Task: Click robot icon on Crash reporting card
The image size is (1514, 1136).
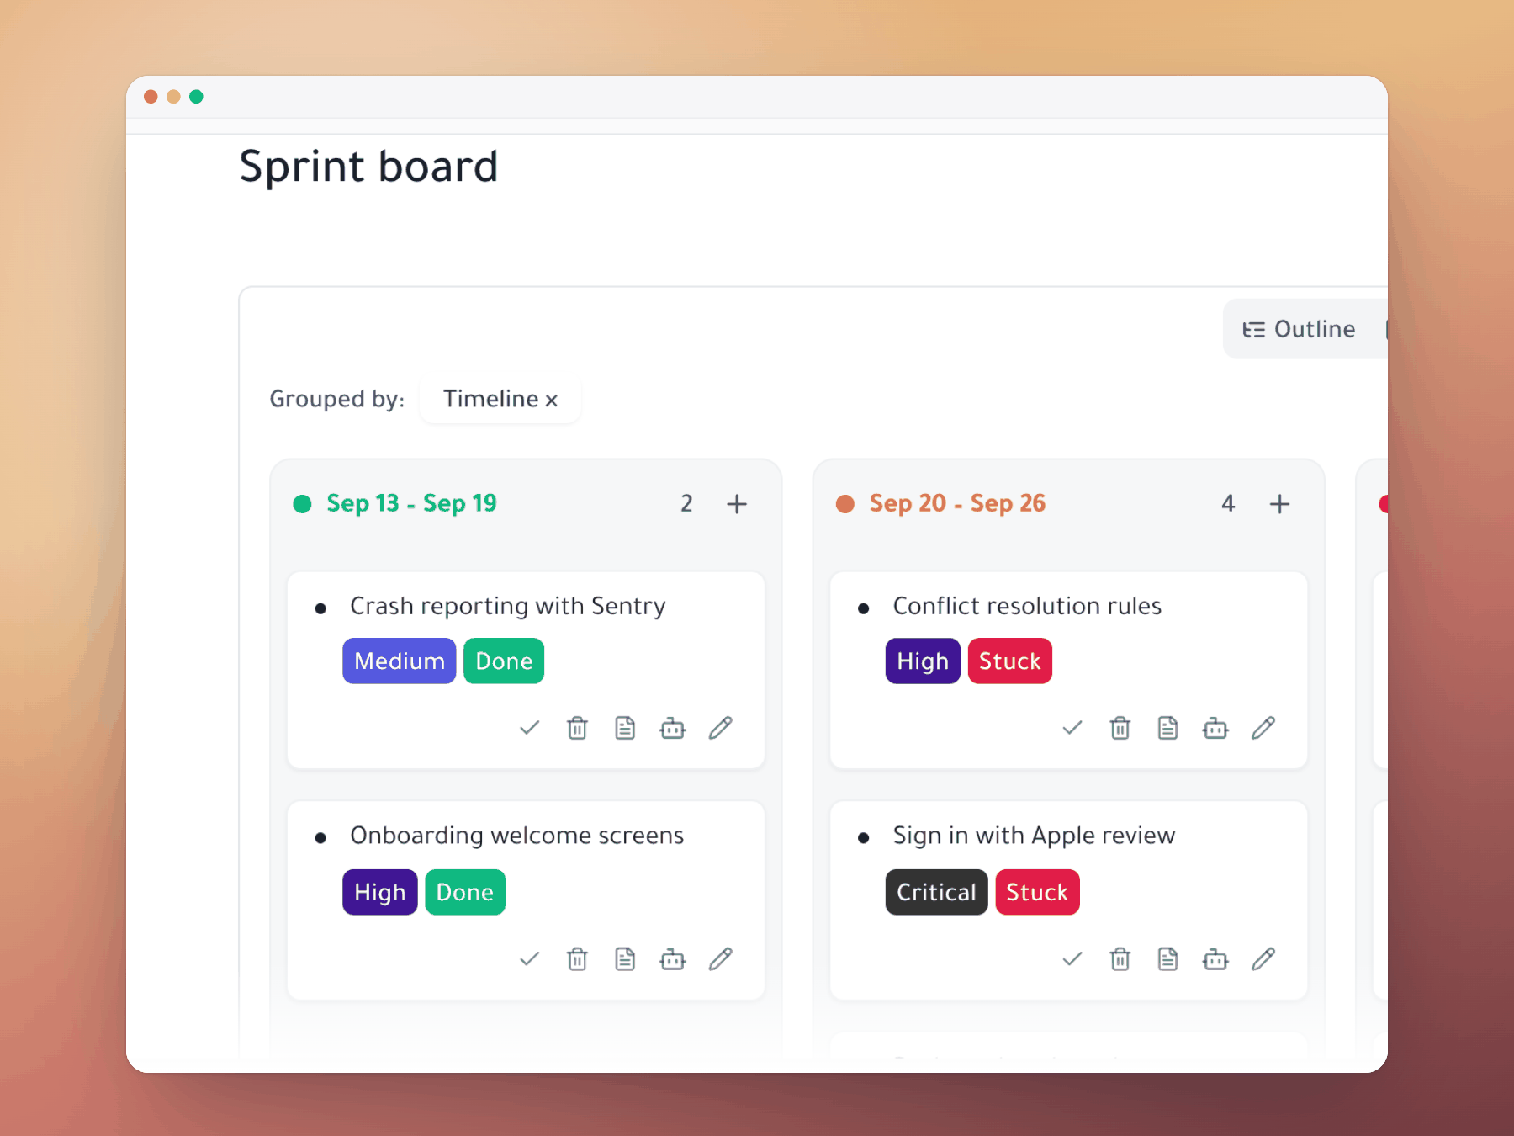Action: tap(673, 728)
